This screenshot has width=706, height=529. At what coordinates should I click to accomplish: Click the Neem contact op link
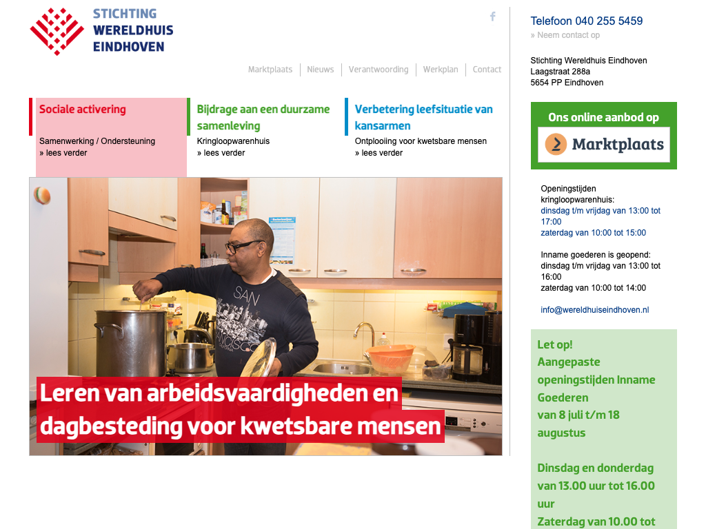[x=565, y=35]
